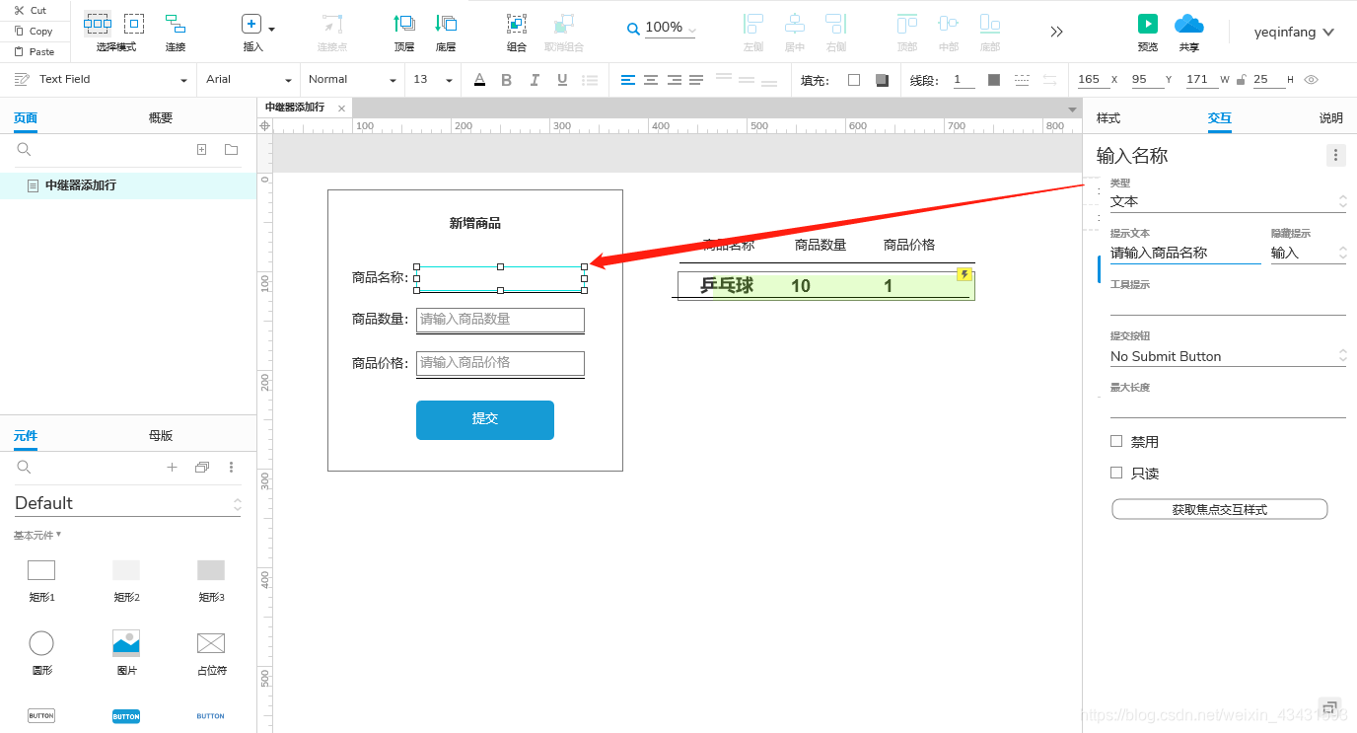Bring widget to front with 顶层

404,33
